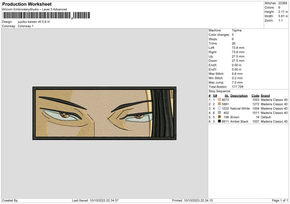Click the Left value 73.8 mm
This screenshot has height=204, width=290.
pos(238,48)
